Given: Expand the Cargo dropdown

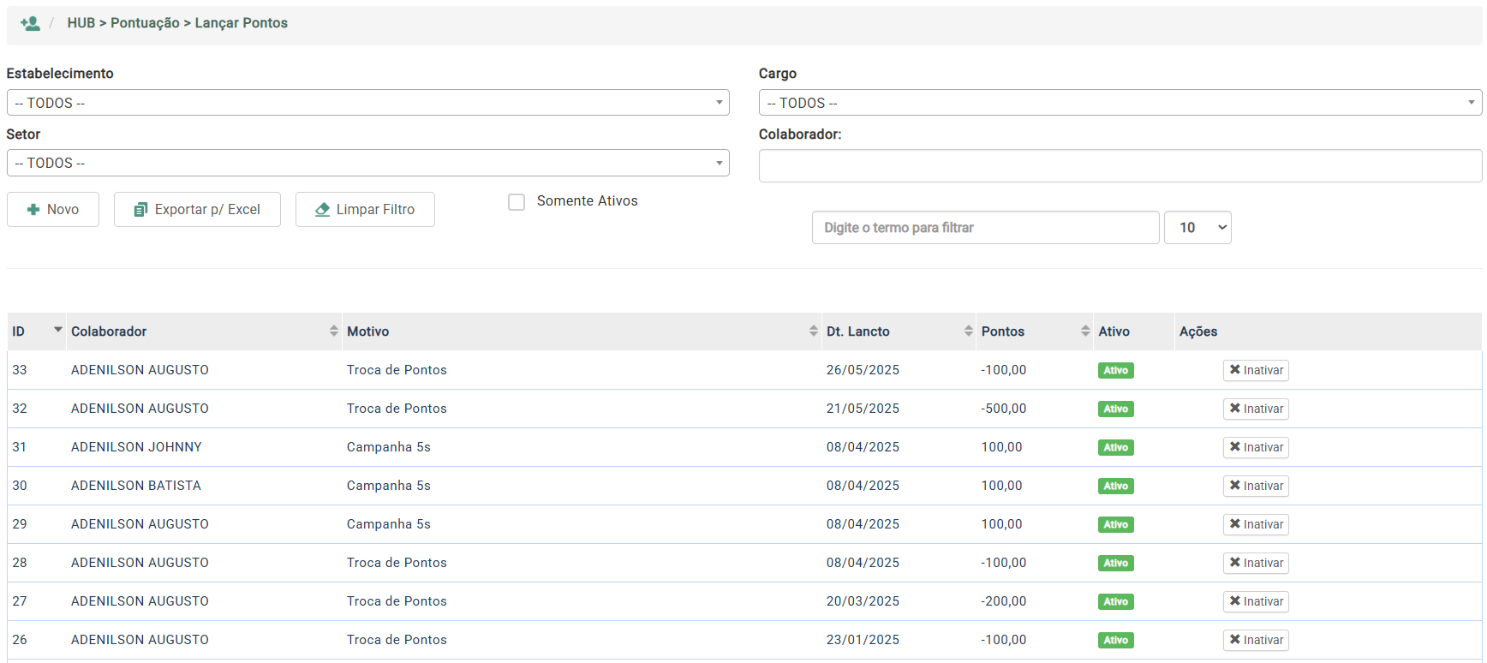Looking at the screenshot, I should (1120, 103).
